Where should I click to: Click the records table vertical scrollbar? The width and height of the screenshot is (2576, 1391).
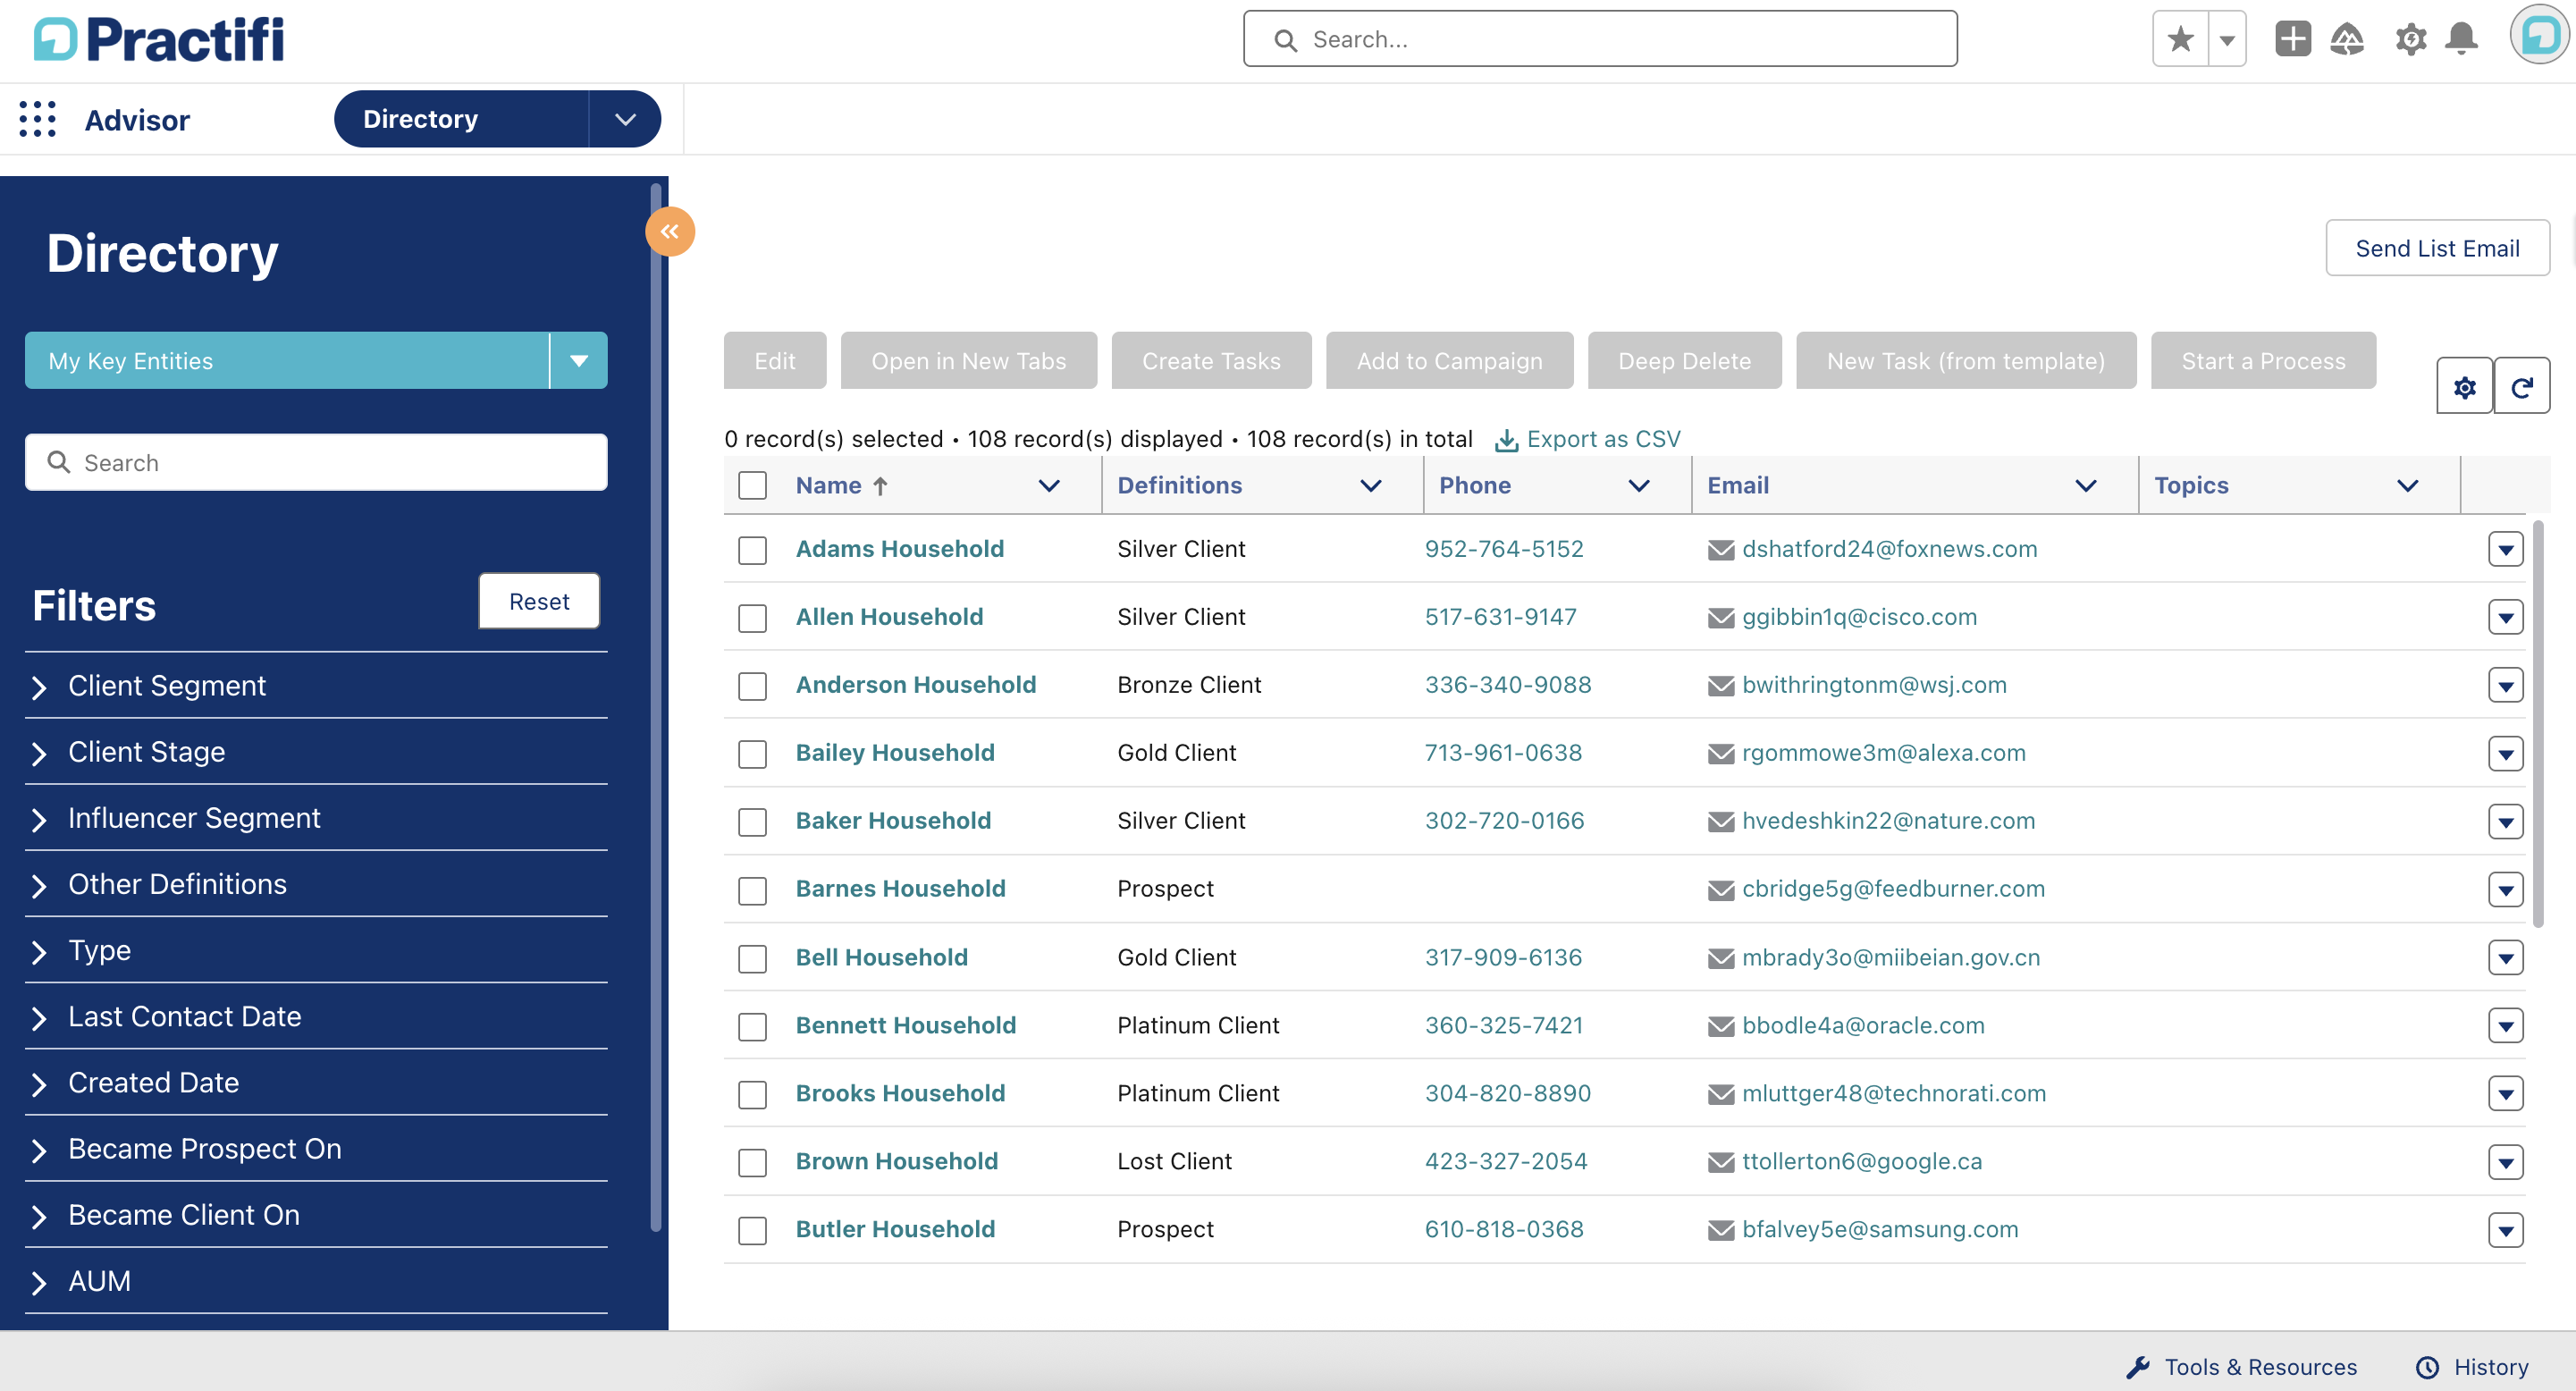(2537, 725)
